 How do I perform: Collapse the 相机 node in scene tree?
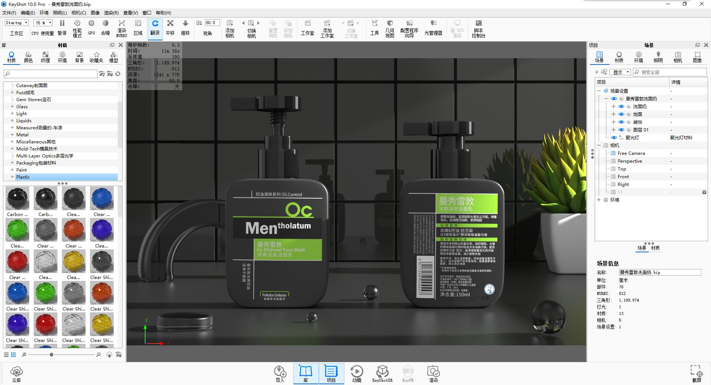pyautogui.click(x=599, y=146)
